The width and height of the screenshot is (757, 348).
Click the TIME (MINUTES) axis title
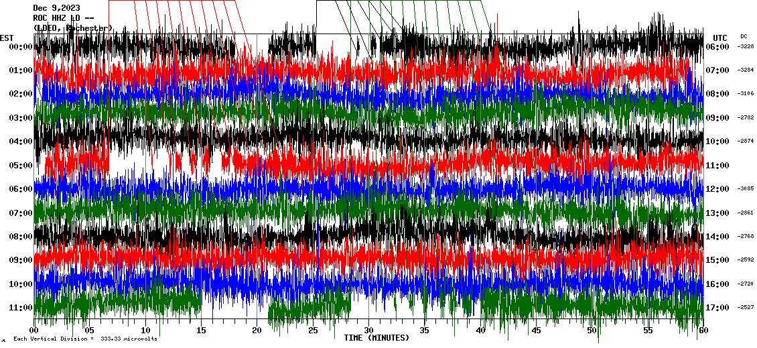[x=376, y=338]
